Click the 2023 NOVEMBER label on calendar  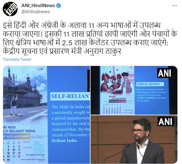coord(16,136)
